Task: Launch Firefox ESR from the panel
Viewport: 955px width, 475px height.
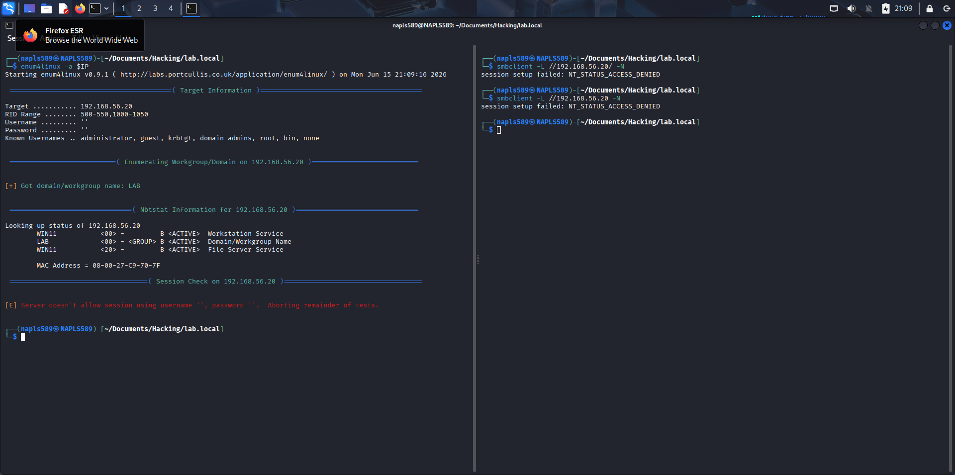Action: point(80,8)
